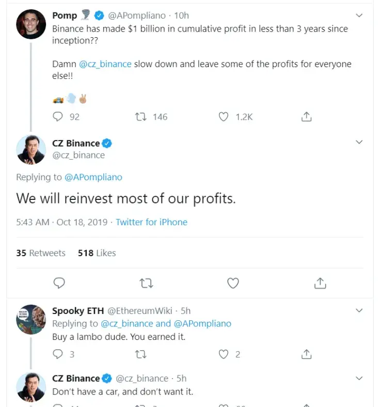Share Pomp's tweet via share icon

pyautogui.click(x=306, y=117)
